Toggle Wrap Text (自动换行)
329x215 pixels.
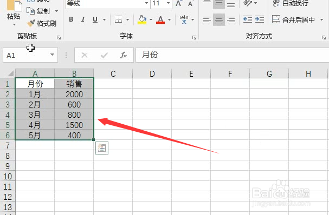(x=291, y=3)
